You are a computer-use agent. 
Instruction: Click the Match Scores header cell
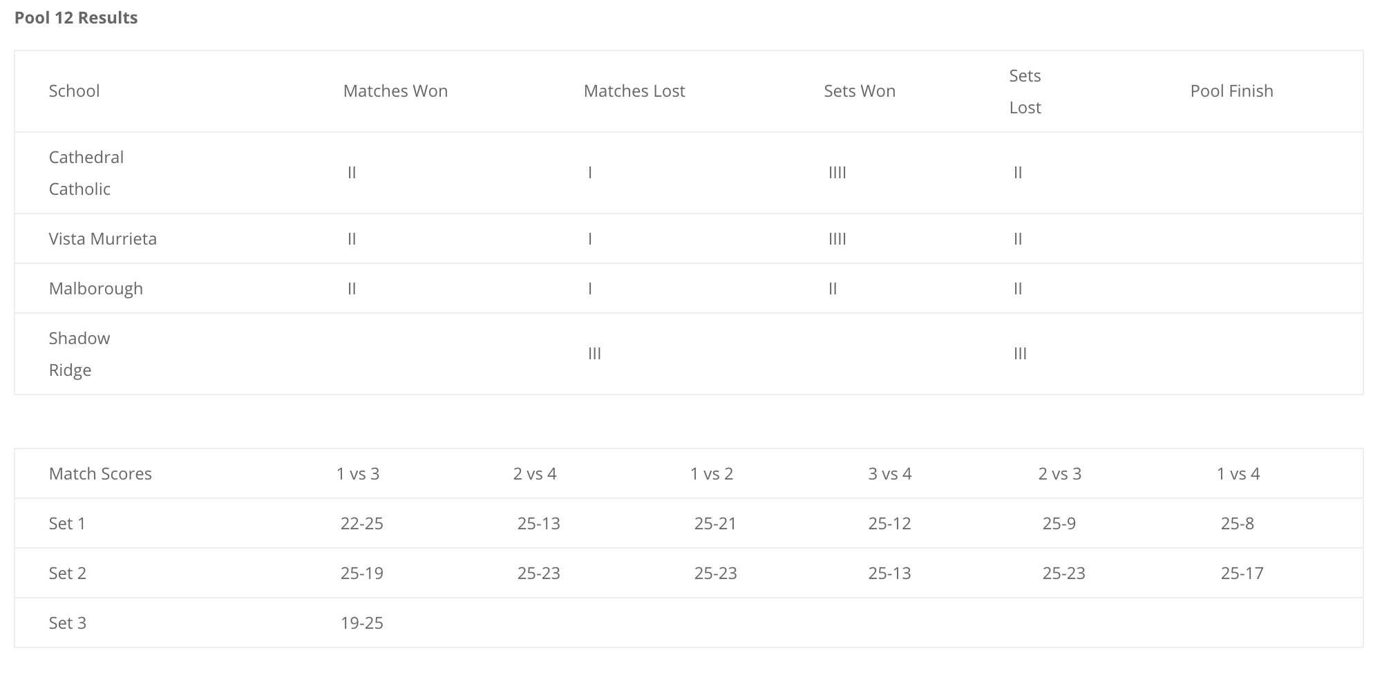pos(100,474)
